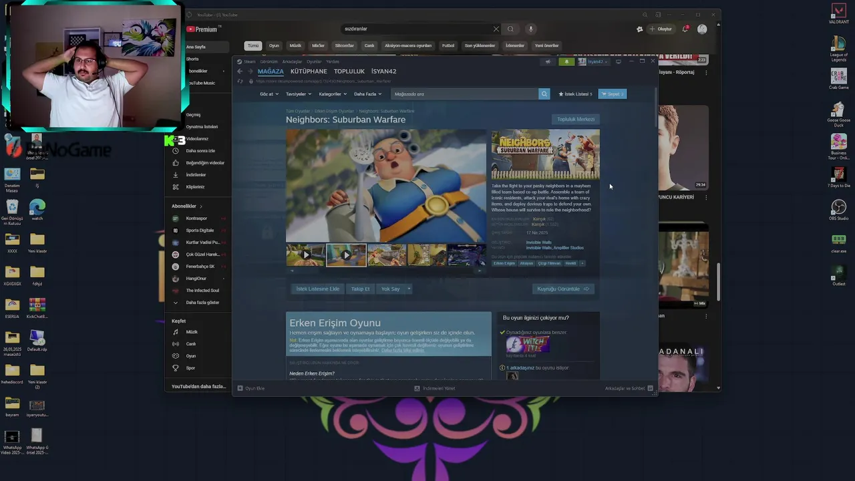Select YouTube Canlı filter chip
Image resolution: width=855 pixels, height=481 pixels.
coord(369,45)
